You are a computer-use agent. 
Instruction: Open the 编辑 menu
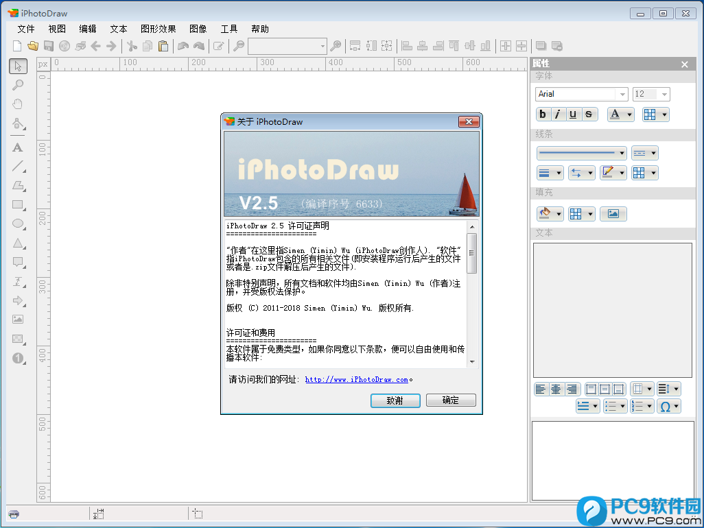click(88, 29)
